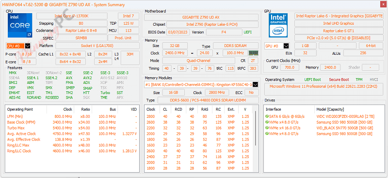
Task: Select the Turbo Max operating point row
Action: 72,128
